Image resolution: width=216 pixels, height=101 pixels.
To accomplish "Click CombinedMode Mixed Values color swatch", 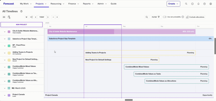I will (x=9, y=67).
